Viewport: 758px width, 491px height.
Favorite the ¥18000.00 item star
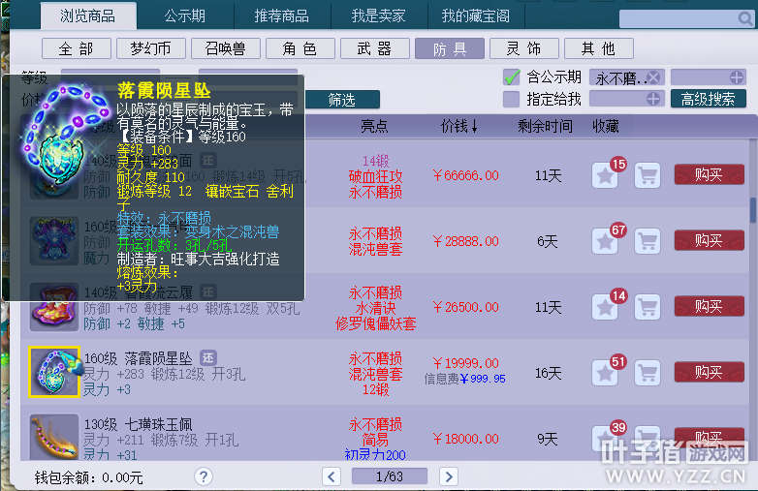point(605,439)
